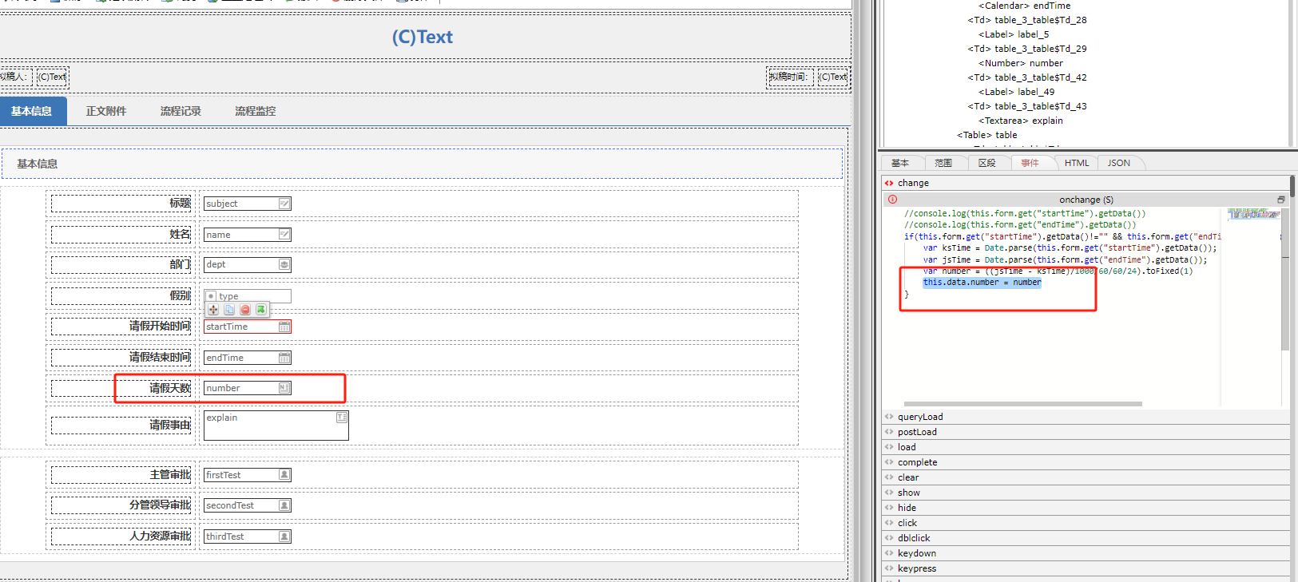
Task: Open the 正文附件 form tab
Action: (106, 111)
